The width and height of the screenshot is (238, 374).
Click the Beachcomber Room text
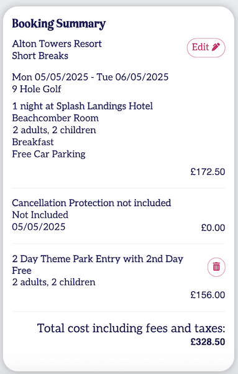click(55, 118)
